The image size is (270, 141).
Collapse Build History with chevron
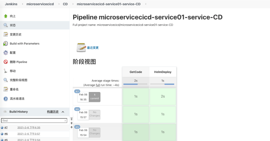[x=63, y=112]
